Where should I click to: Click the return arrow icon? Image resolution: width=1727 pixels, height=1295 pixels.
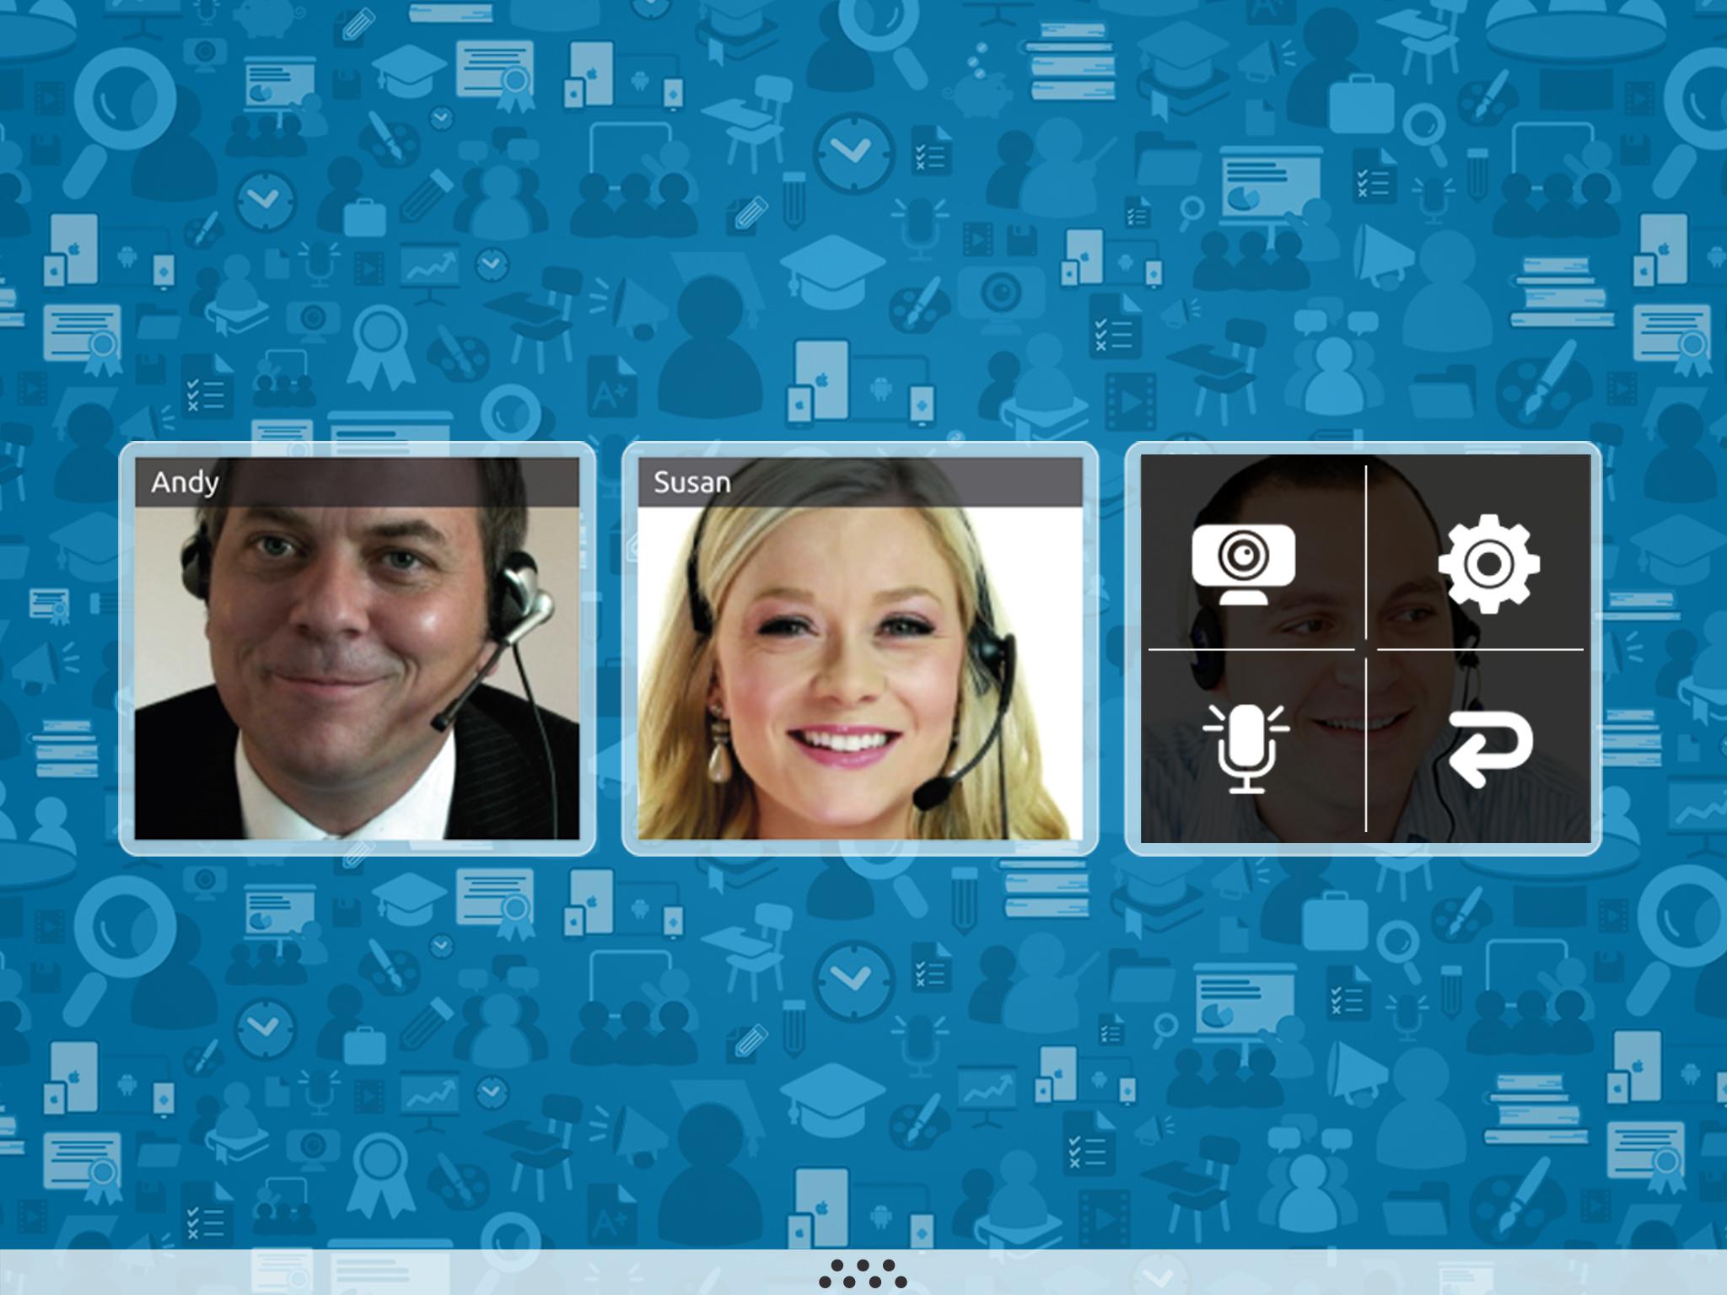click(1490, 750)
